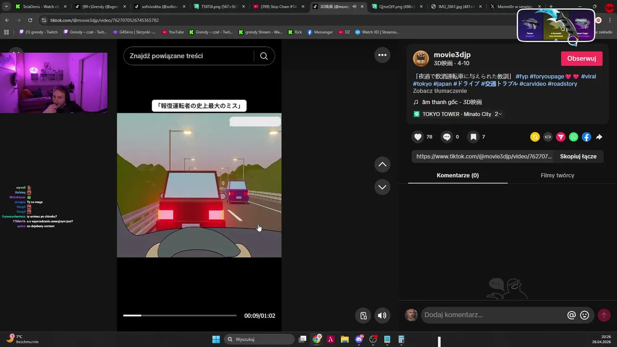Image resolution: width=617 pixels, height=347 pixels.
Task: Open the #carvideo hashtag link
Action: click(532, 84)
